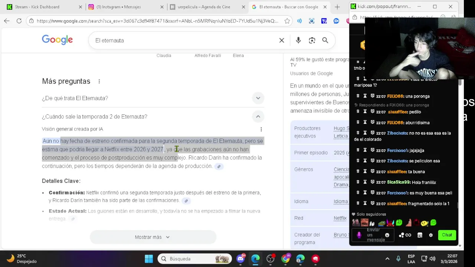The width and height of the screenshot is (475, 267).
Task: Open Discord from the taskbar
Action: (240, 258)
